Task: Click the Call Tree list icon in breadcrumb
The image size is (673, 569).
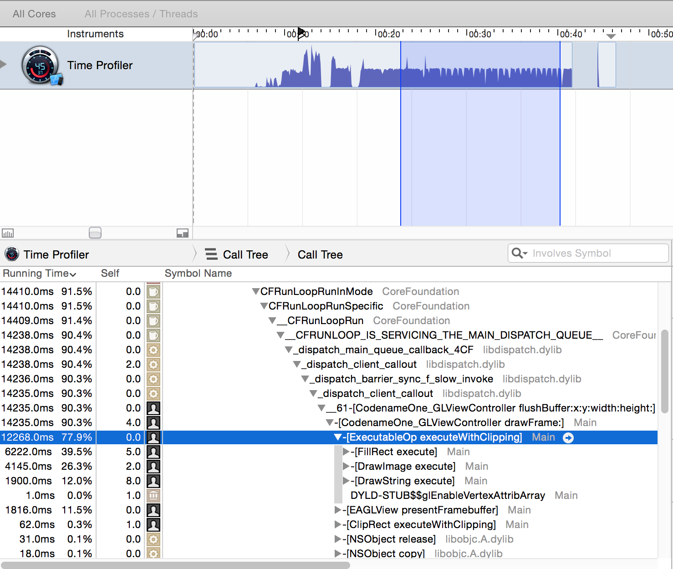Action: tap(211, 254)
